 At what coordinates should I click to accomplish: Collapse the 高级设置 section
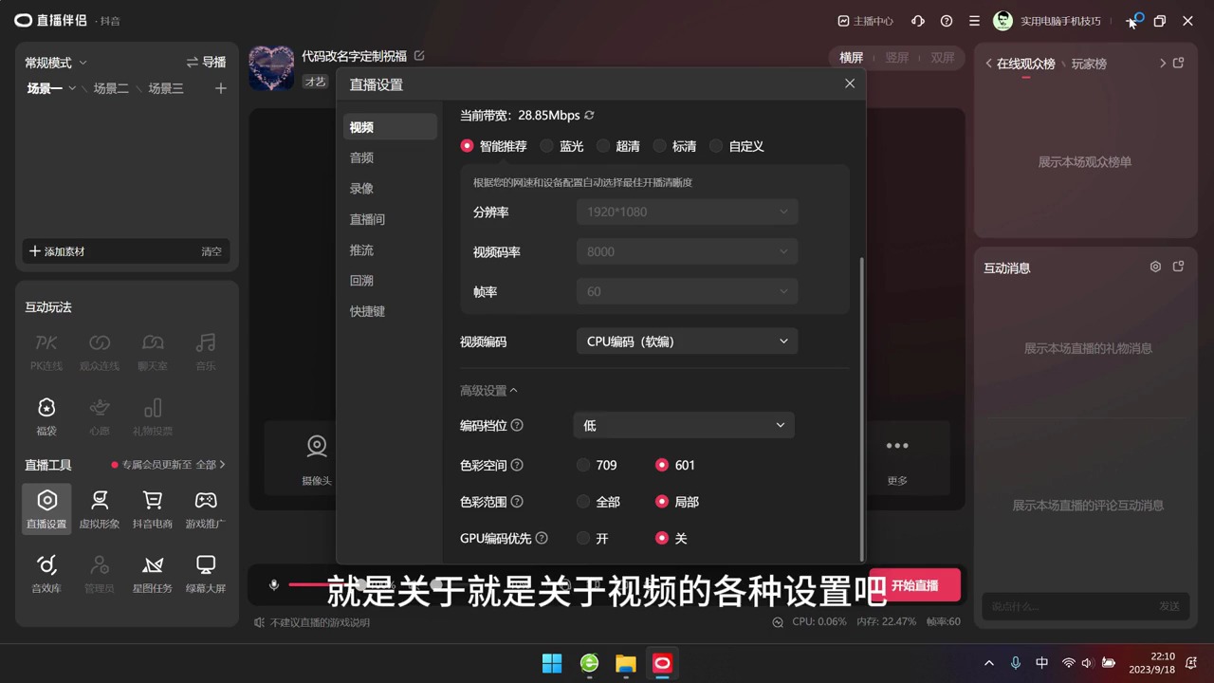point(489,391)
